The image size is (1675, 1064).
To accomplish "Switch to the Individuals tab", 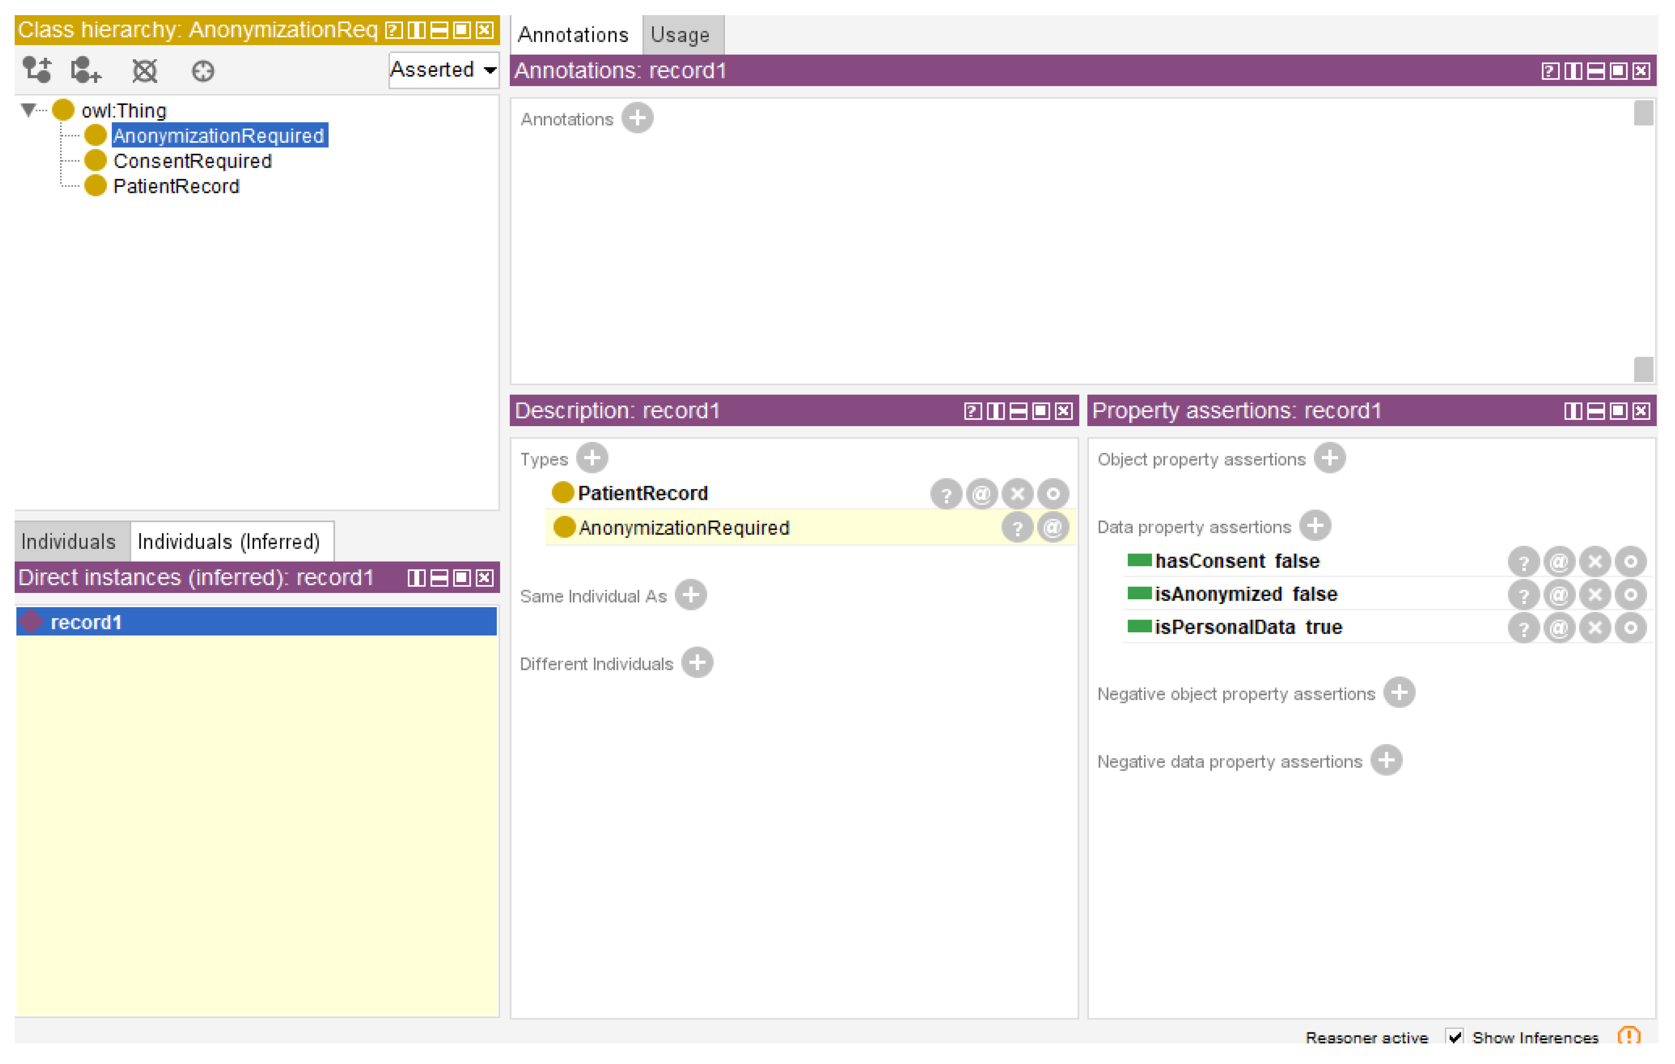I will [68, 541].
